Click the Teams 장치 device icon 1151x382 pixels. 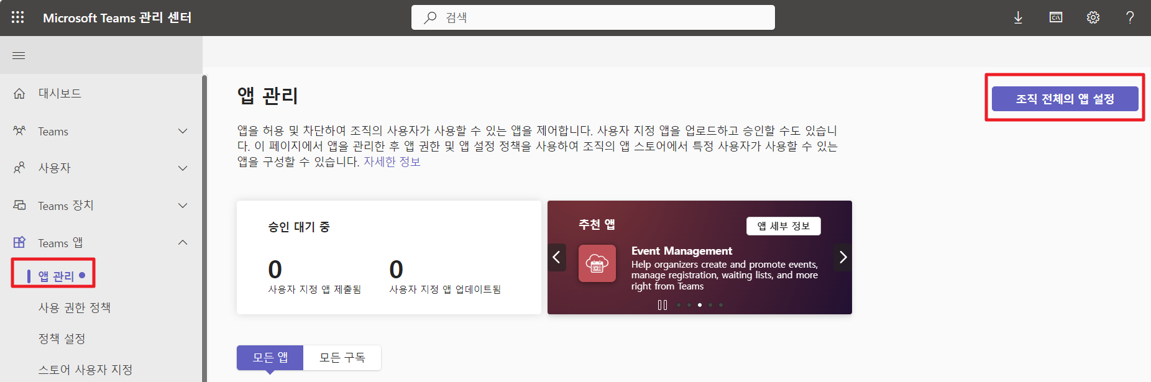[19, 205]
